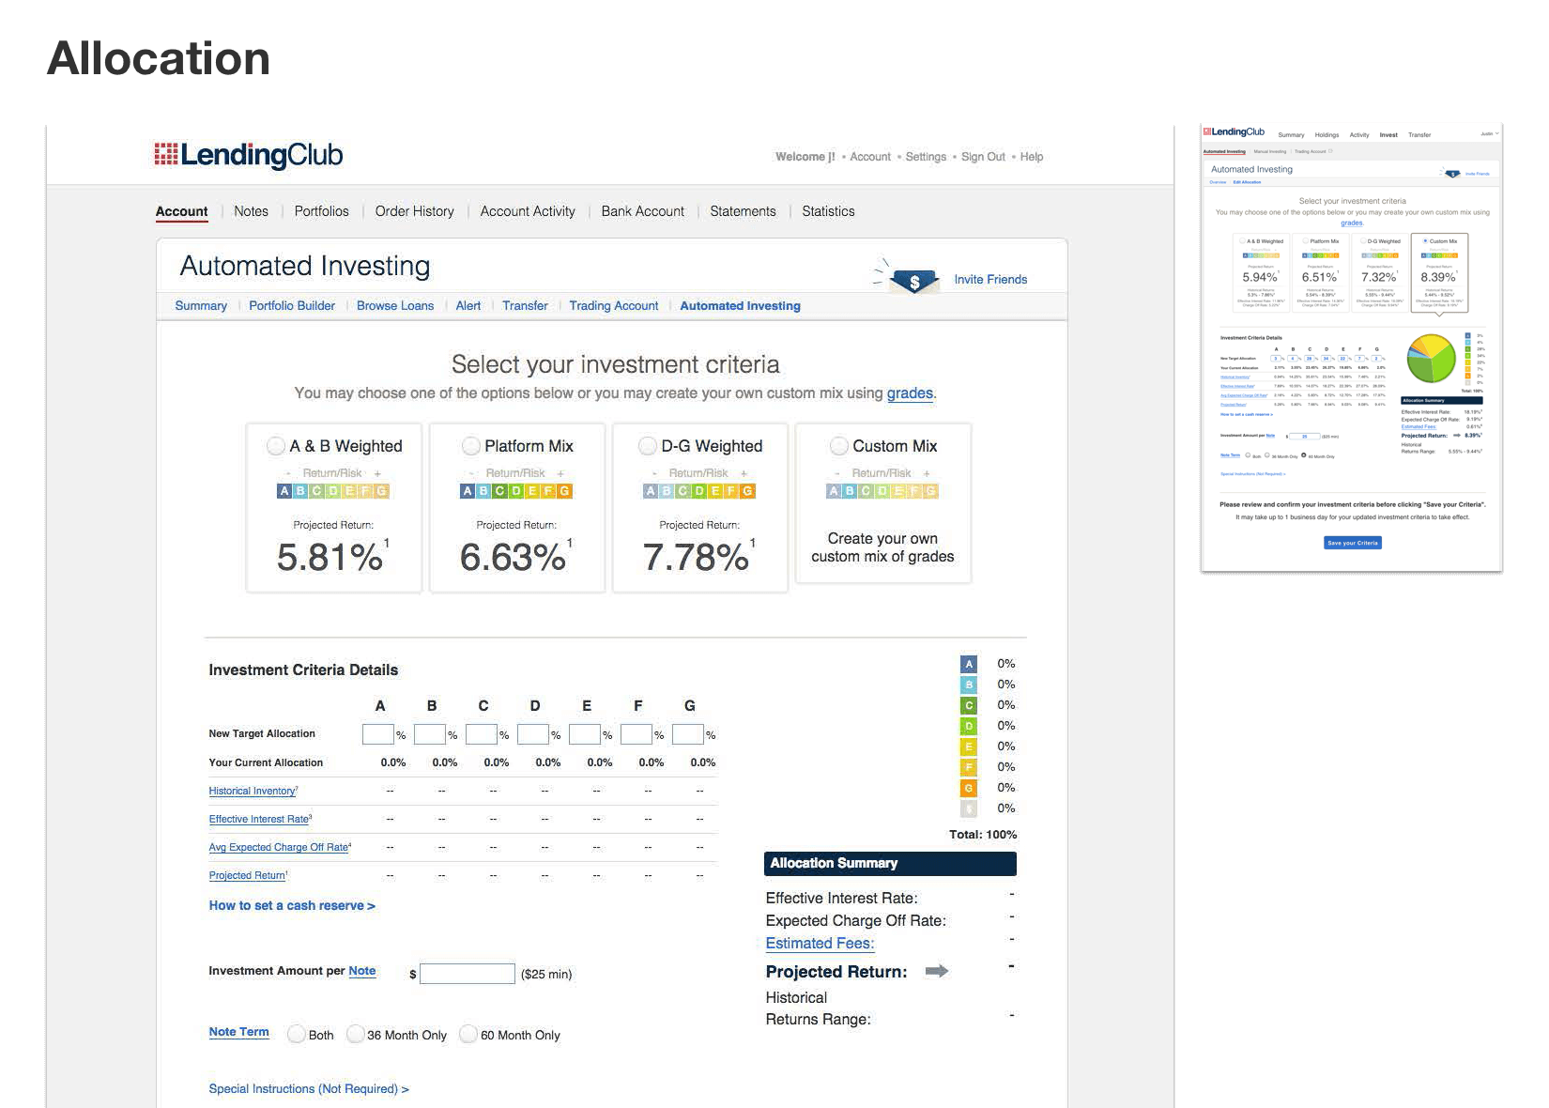Expand Special Instructions (Not Required)

[309, 1089]
